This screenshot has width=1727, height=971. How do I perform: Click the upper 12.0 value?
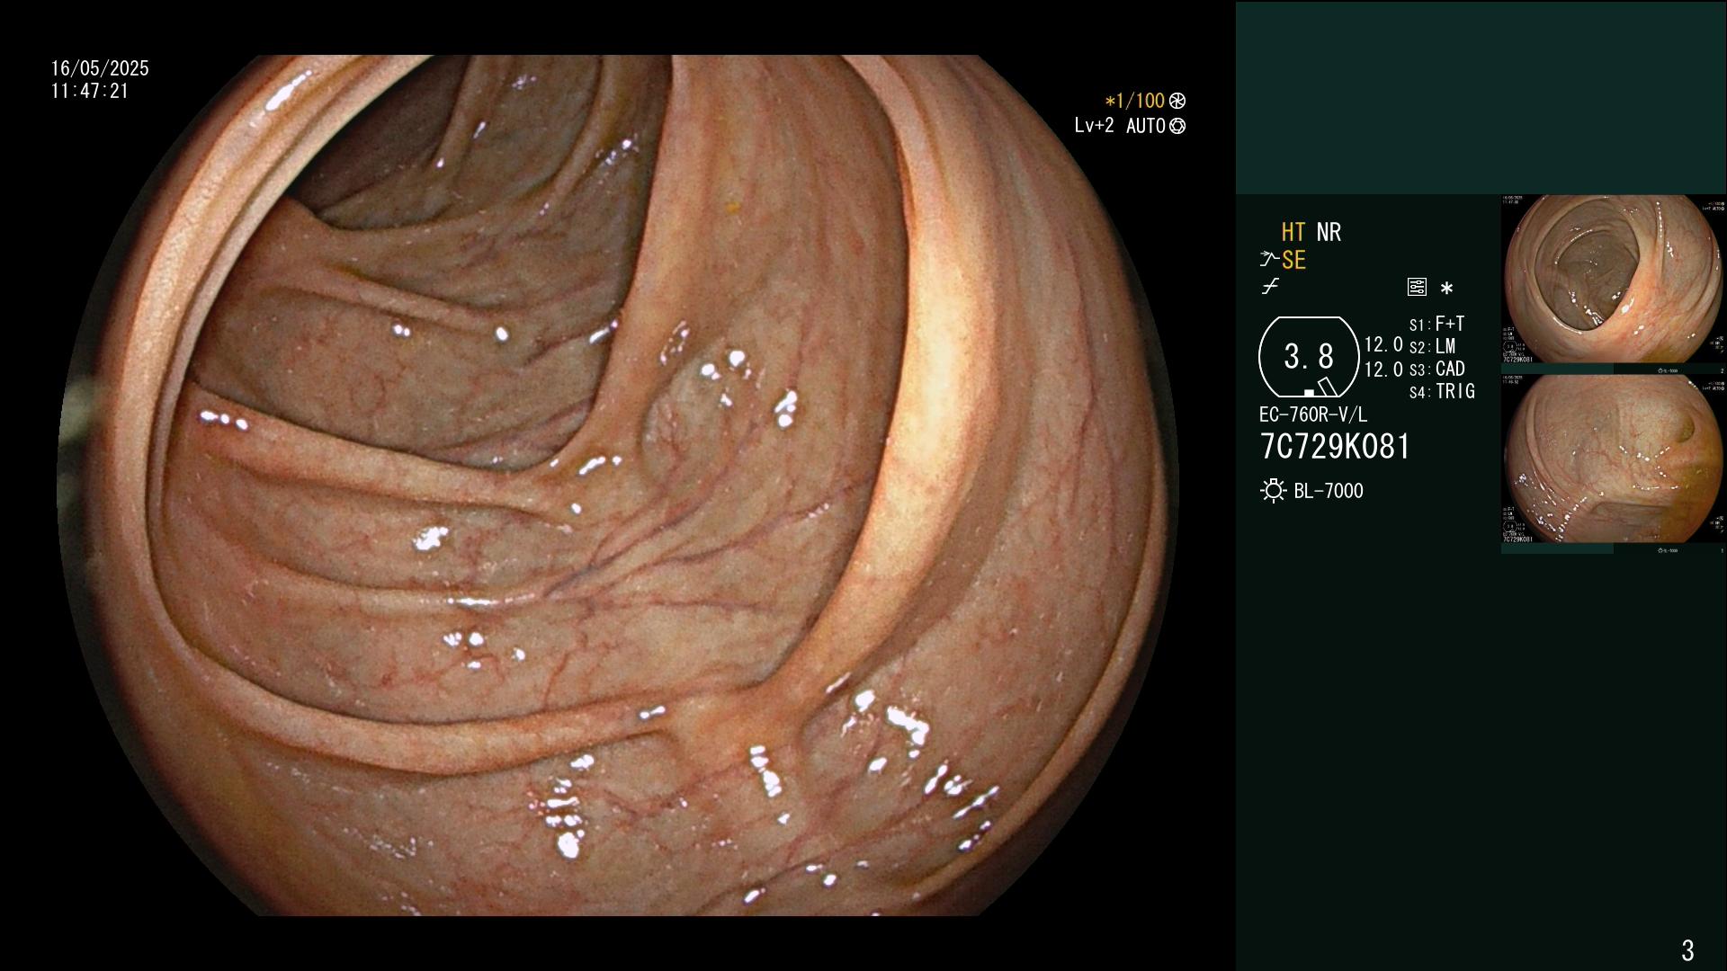pyautogui.click(x=1383, y=345)
